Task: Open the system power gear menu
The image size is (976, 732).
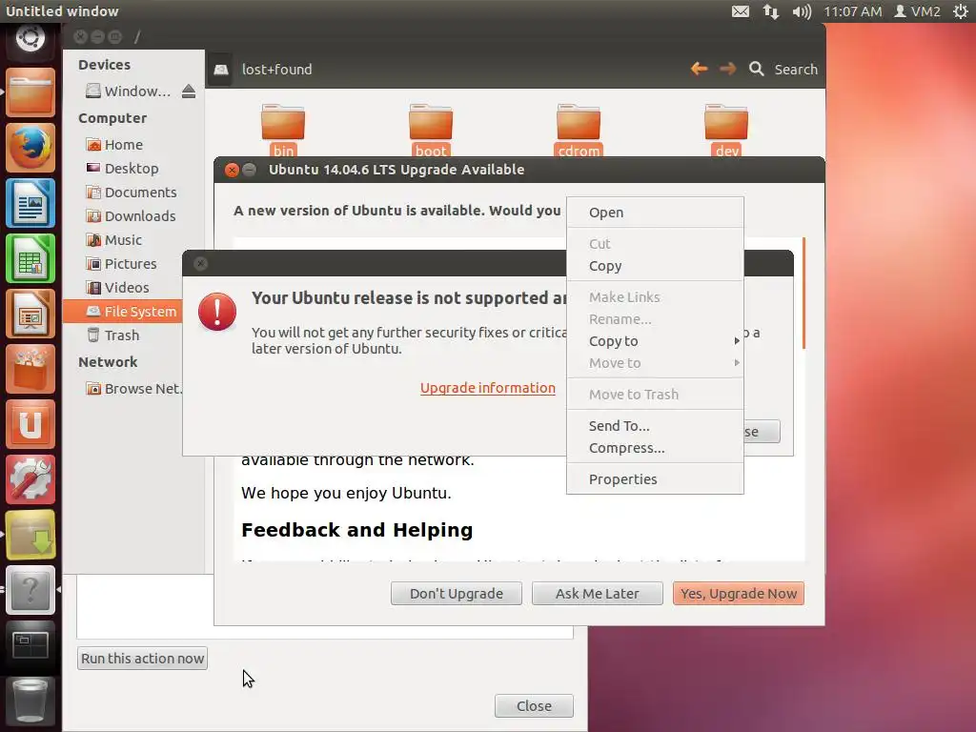Action: point(961,11)
